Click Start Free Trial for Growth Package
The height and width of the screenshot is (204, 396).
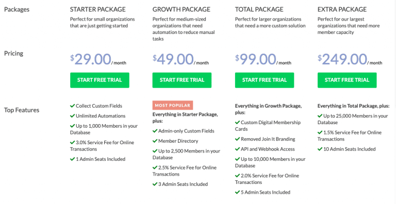point(182,80)
